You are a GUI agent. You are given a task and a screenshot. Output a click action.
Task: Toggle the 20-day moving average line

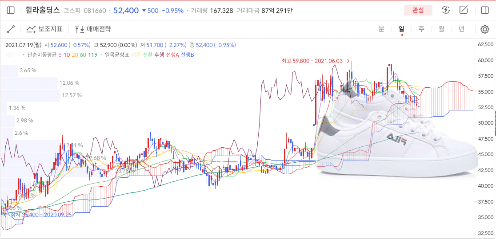pyautogui.click(x=75, y=55)
